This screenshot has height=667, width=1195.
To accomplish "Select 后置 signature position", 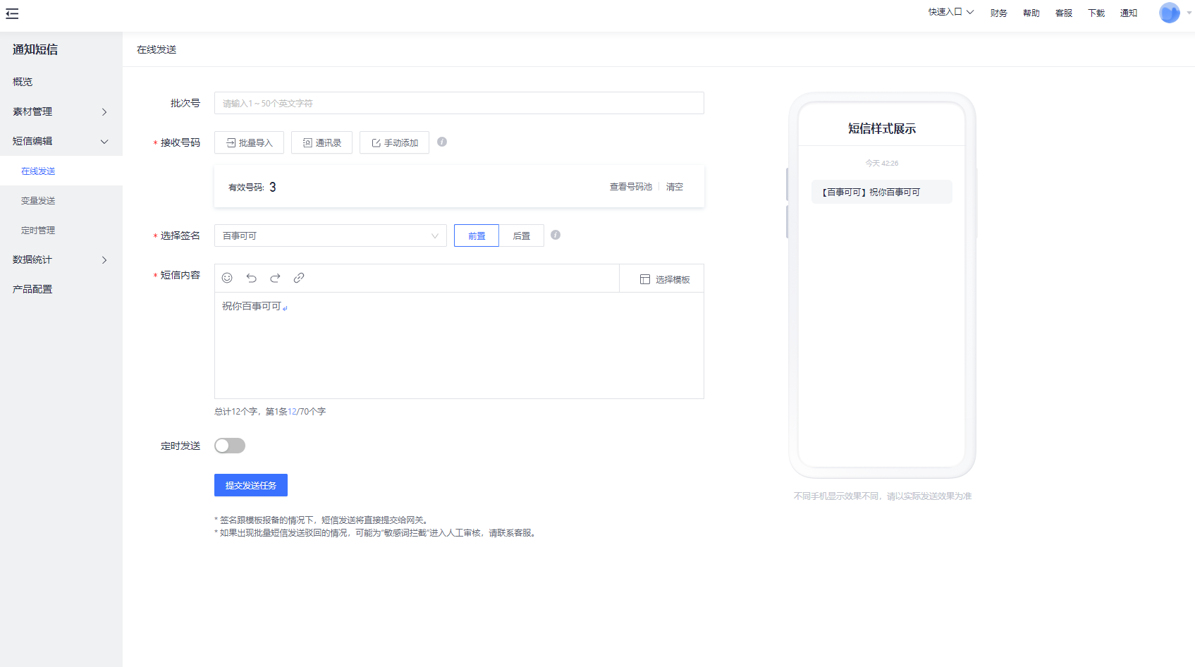I will click(x=522, y=235).
